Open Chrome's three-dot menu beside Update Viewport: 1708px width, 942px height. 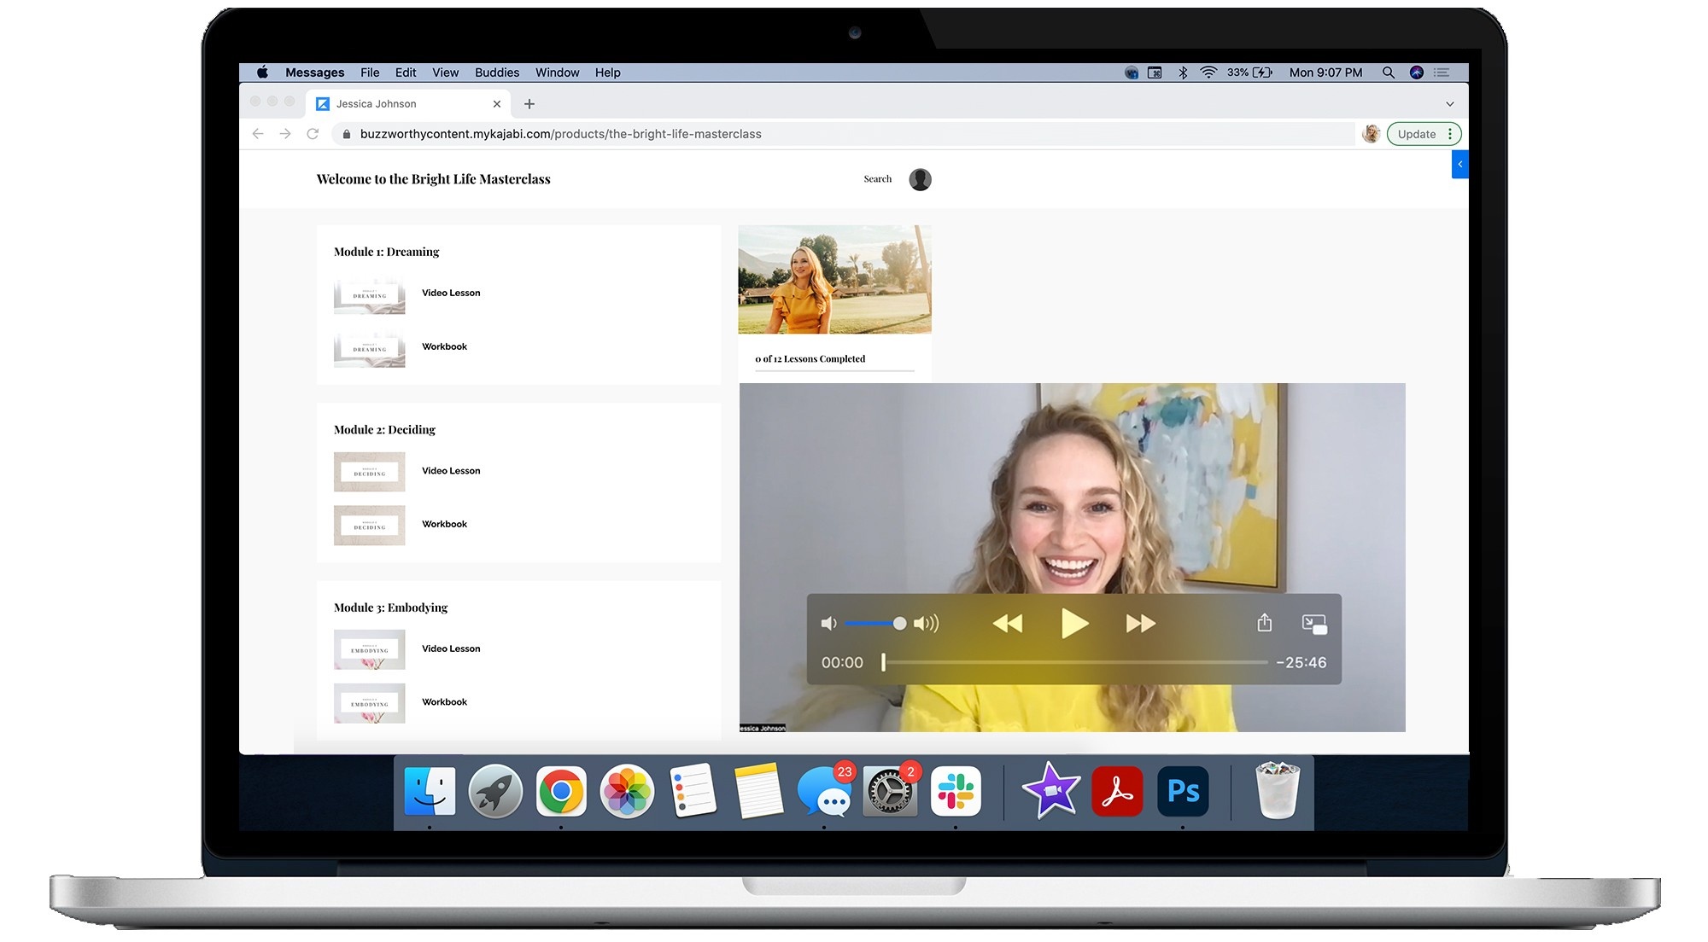coord(1450,134)
